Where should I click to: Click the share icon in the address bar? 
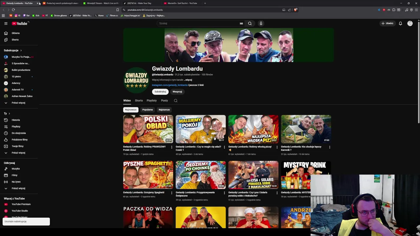(x=289, y=10)
